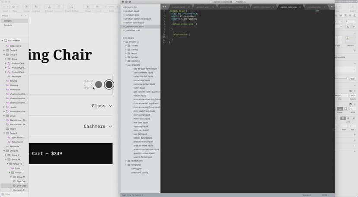Screen dimensions: 358x197
Task: Open the tab list dropdown arrow in editor
Action: [332, 7]
